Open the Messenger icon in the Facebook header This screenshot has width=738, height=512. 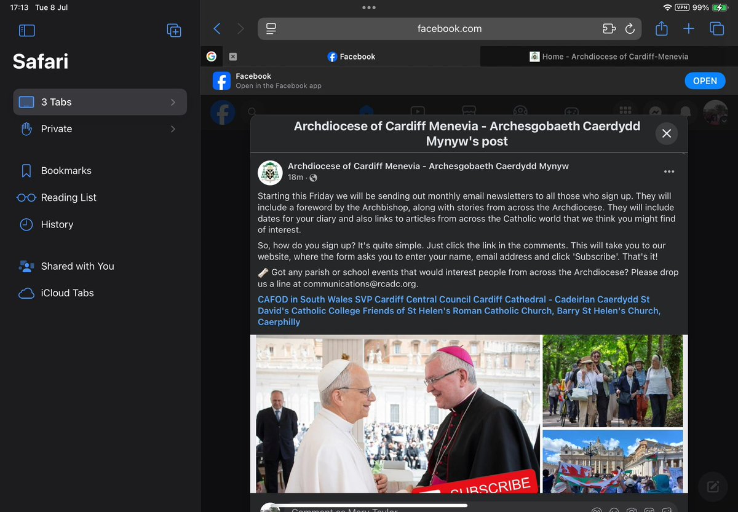click(x=655, y=112)
